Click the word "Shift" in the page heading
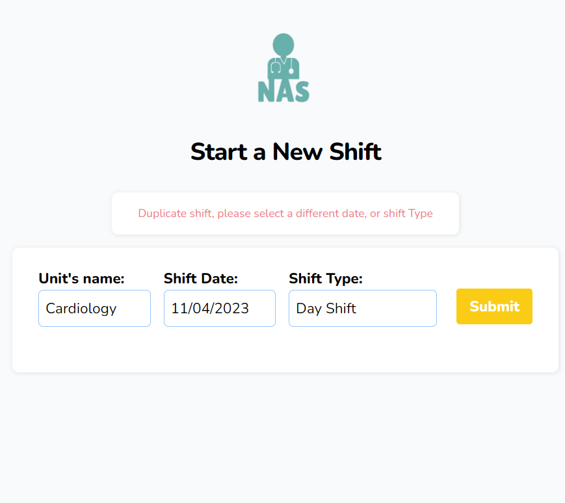Screen dimensions: 565x503 (x=355, y=151)
